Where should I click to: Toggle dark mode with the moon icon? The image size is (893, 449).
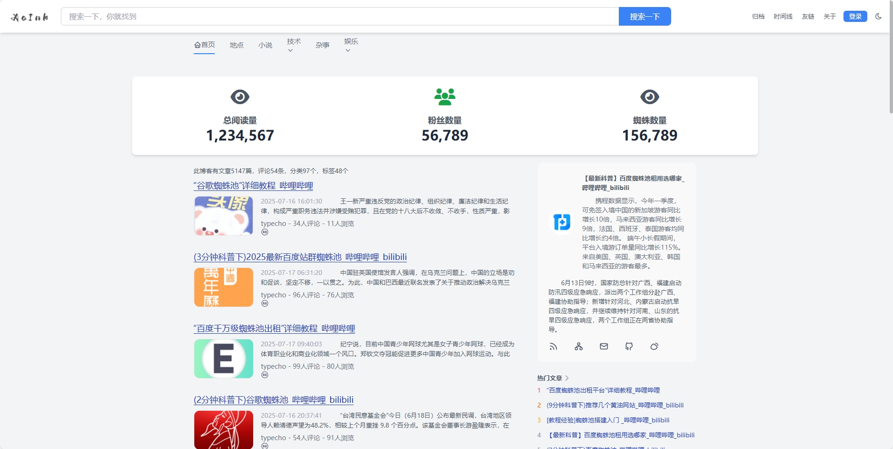coord(879,16)
